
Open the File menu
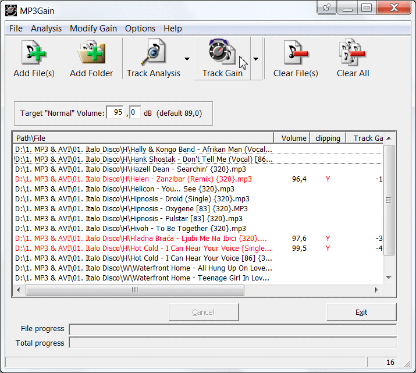pos(16,29)
